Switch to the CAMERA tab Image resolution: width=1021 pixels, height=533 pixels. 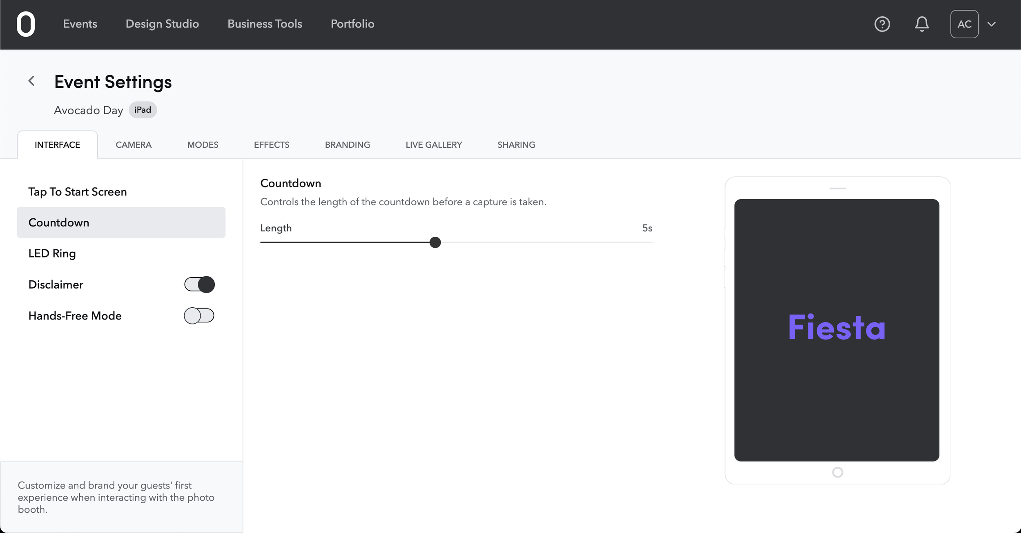tap(134, 145)
